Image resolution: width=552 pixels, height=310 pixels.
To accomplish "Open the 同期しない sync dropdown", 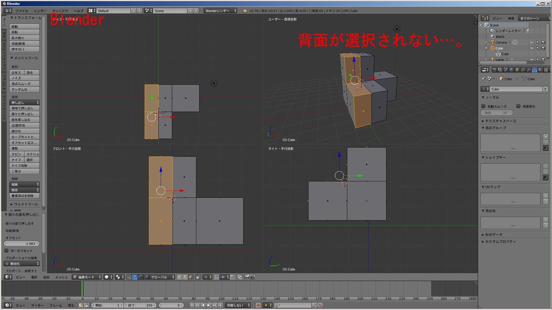I will (x=238, y=305).
